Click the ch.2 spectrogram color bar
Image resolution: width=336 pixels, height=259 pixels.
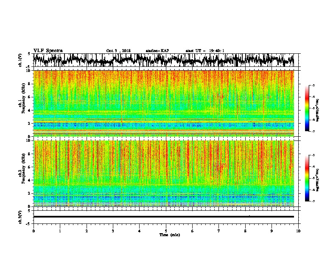click(x=307, y=178)
